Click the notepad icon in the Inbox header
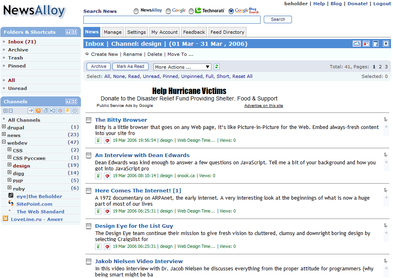The height and width of the screenshot is (278, 393). 376,44
